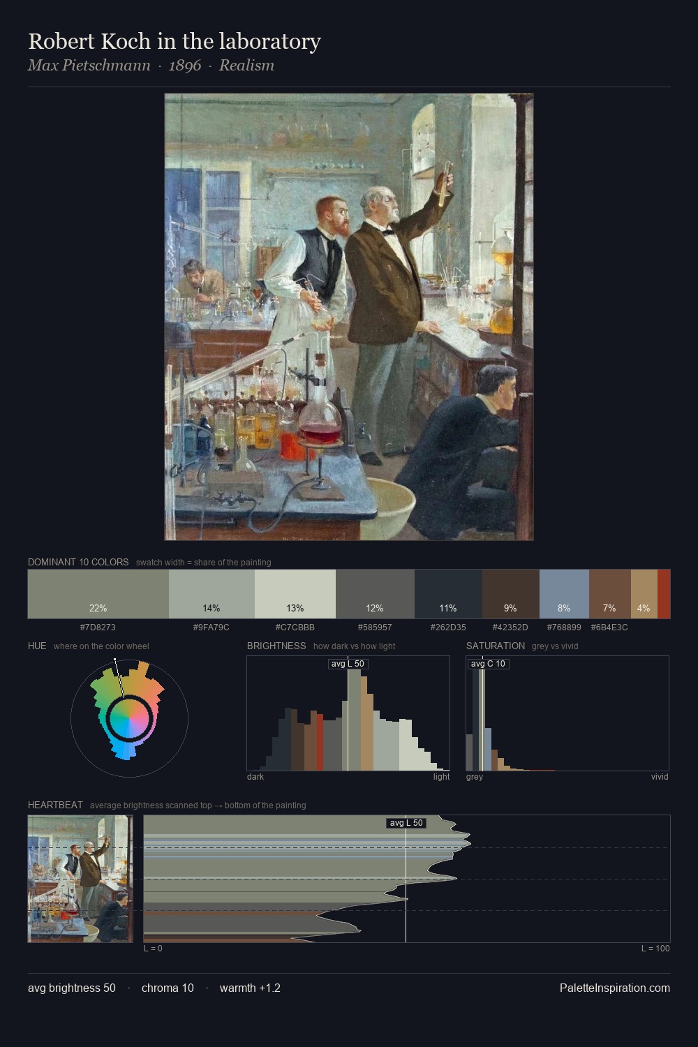This screenshot has height=1047, width=698.
Task: Click the 'L = 0' heartbeat axis label
Action: click(x=153, y=948)
